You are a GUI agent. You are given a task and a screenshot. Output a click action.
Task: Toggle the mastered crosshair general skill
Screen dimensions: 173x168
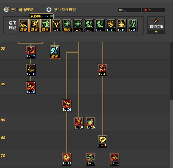pyautogui.click(x=67, y=26)
